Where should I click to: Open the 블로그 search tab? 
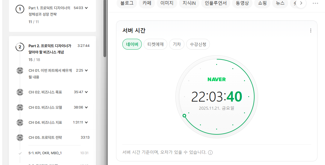point(127,3)
